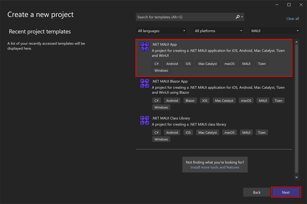Click the scrollbar up arrow
Screen dimensions: 307x204
(x=297, y=42)
